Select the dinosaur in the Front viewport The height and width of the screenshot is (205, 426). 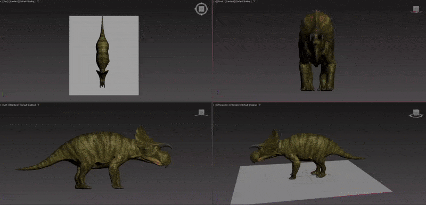click(317, 52)
